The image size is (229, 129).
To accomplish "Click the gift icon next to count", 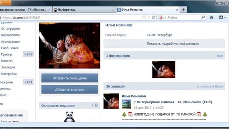I will 96,105.
